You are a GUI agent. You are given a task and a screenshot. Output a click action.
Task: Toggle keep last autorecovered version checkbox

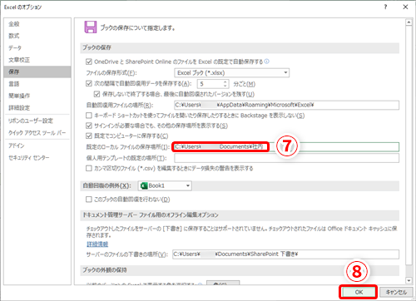tap(97, 94)
